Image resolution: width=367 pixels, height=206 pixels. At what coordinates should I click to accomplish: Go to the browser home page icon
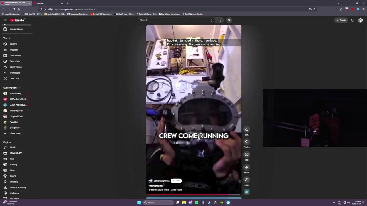pyautogui.click(x=19, y=9)
